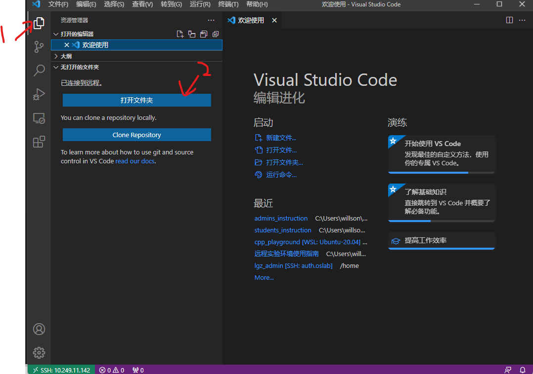Screen dimensions: 533x374
Task: Open the Remote Explorer view
Action: pyautogui.click(x=39, y=118)
